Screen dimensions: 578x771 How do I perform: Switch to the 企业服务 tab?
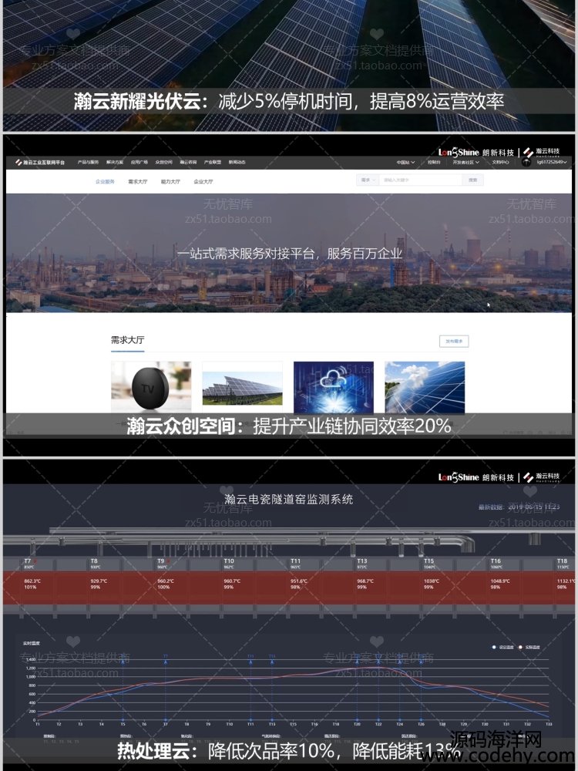(x=105, y=182)
